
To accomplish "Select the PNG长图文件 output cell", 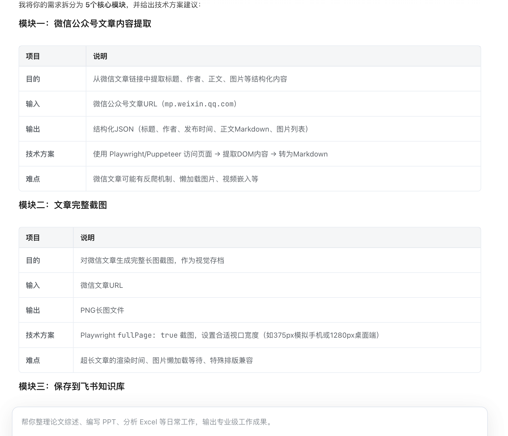I will tap(102, 311).
